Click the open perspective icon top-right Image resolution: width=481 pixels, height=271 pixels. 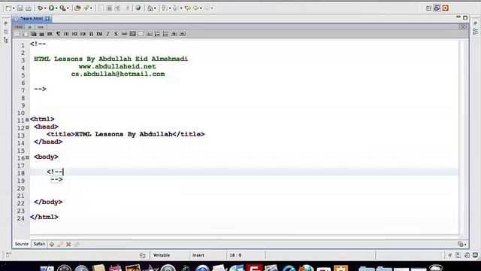(429, 8)
